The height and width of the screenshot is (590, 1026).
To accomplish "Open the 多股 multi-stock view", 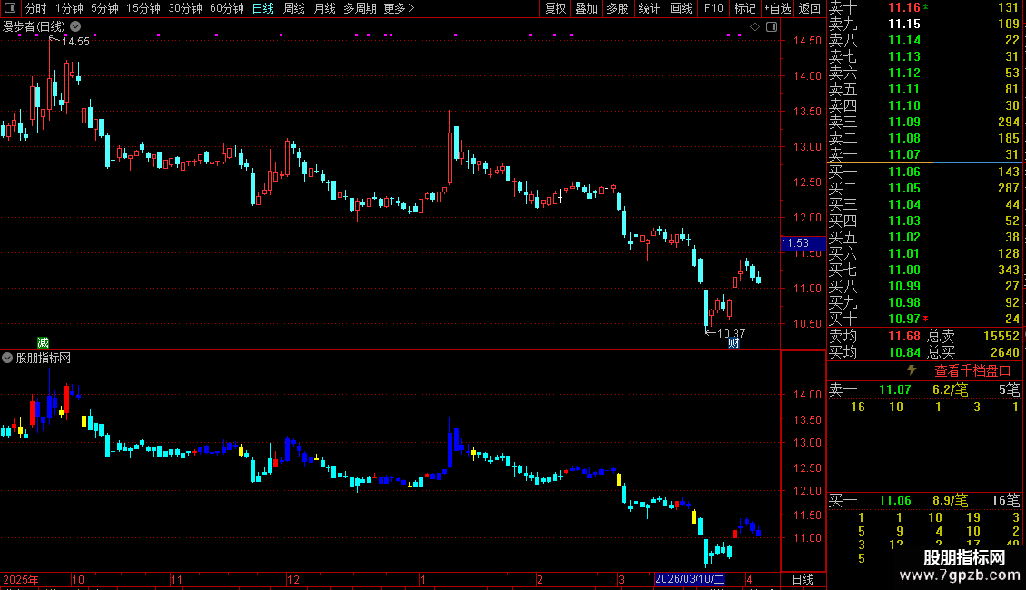I will tap(617, 8).
